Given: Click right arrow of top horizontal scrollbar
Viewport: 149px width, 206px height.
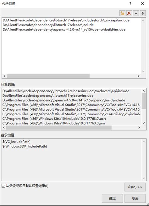Looking at the screenshot, I should pyautogui.click(x=139, y=76).
